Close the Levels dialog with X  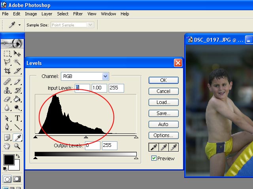pos(178,63)
